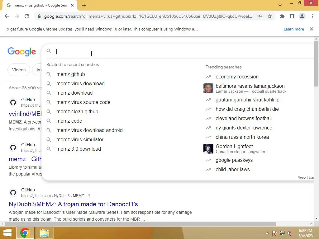Image resolution: width=319 pixels, height=239 pixels.
Task: Select the Videos filter chip
Action: point(19,70)
